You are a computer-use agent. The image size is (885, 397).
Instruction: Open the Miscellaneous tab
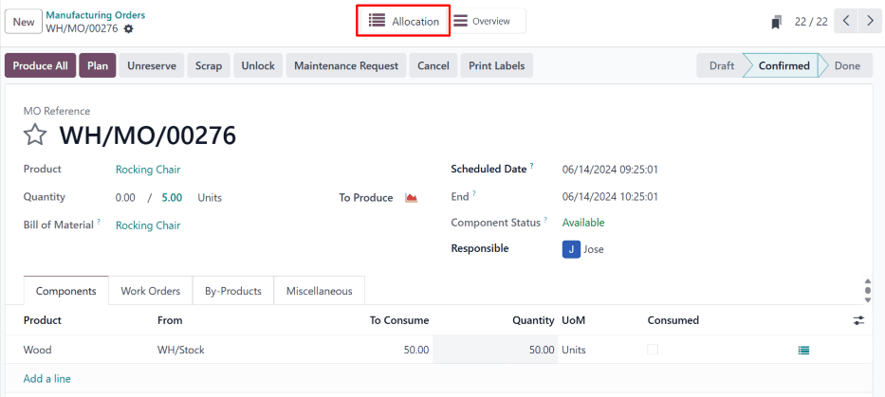319,291
